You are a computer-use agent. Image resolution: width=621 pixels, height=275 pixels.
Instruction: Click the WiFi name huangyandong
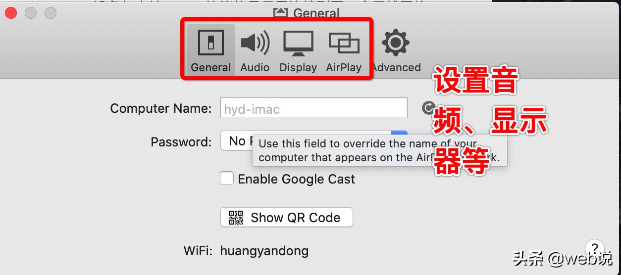264,251
